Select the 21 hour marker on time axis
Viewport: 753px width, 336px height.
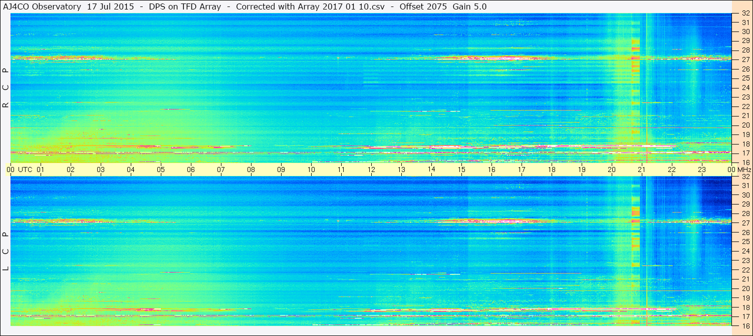point(642,170)
